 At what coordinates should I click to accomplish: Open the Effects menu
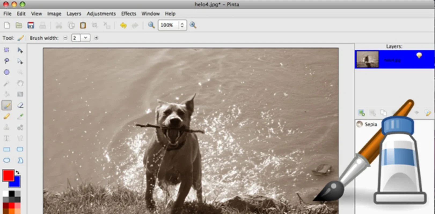click(x=129, y=14)
